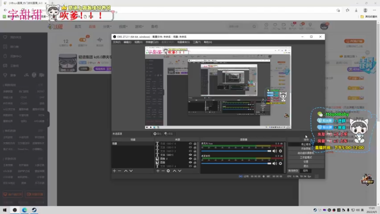Open source properties gear below the sources list
Screen dimensions: 380x214
(x=168, y=171)
